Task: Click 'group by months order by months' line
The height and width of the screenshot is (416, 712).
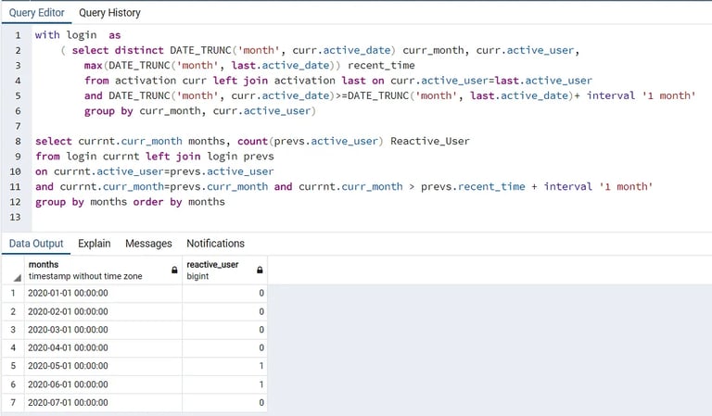Action: pos(130,202)
